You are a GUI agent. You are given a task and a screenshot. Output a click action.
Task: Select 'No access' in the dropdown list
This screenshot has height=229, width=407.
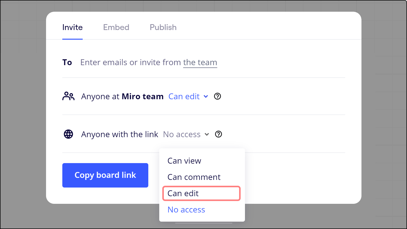(186, 210)
